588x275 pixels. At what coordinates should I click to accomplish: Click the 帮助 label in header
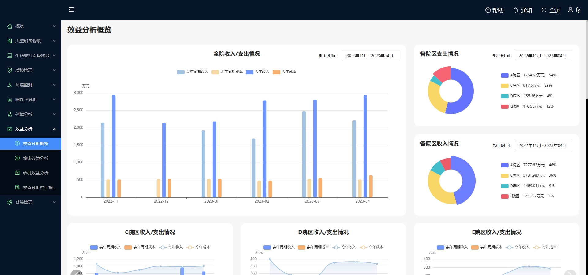[x=498, y=10]
